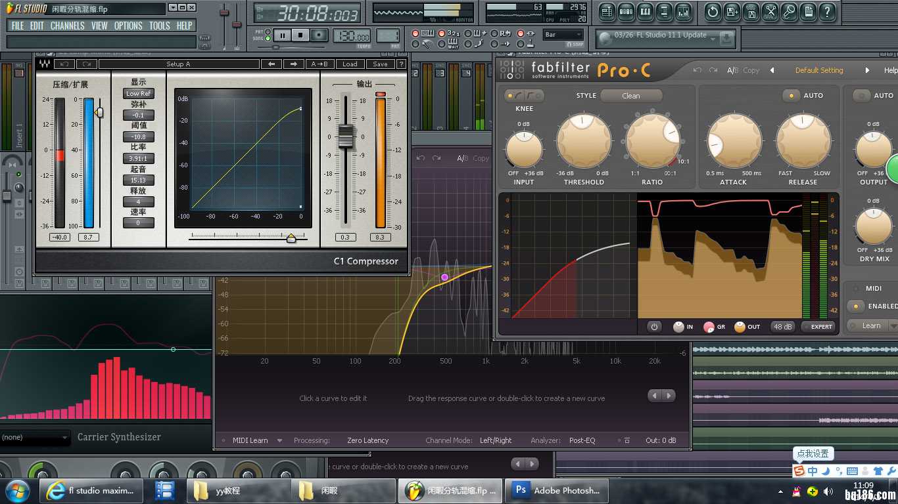Toggle the Pro-C knee mode switch
This screenshot has height=504, width=898.
[x=524, y=96]
